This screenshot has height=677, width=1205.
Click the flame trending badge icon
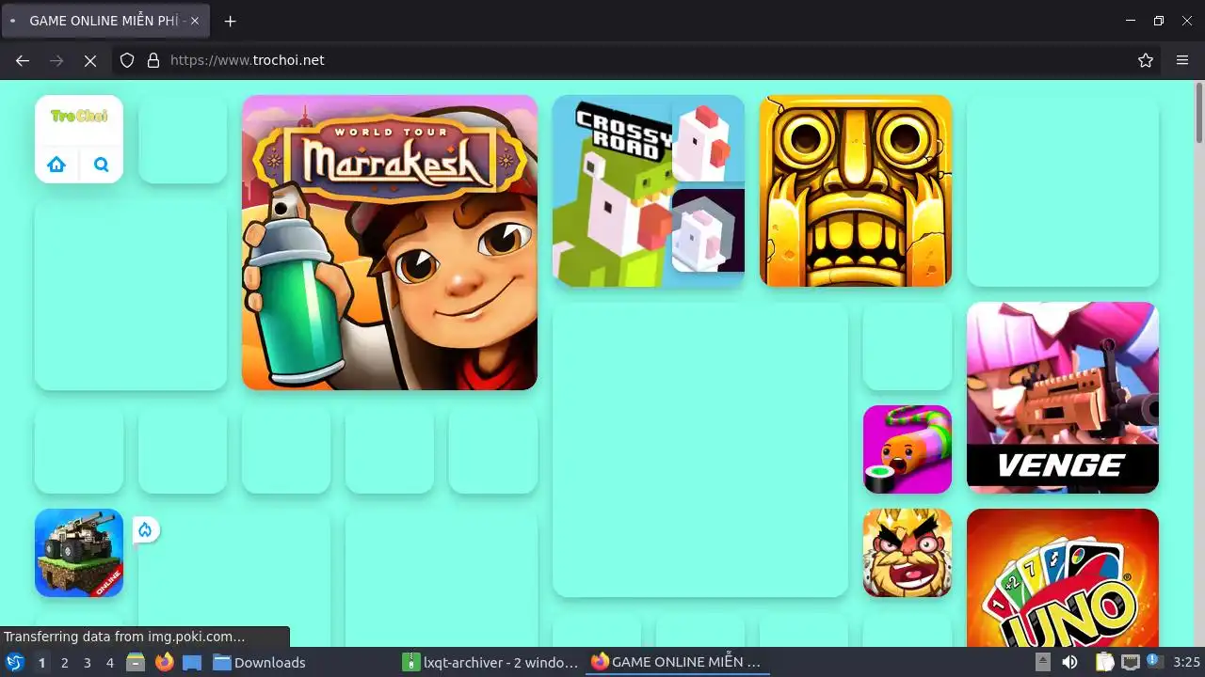145,530
